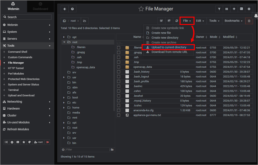The width and height of the screenshot is (258, 165).
Task: Open Terminal from the Tools sidebar
Action: click(x=13, y=90)
